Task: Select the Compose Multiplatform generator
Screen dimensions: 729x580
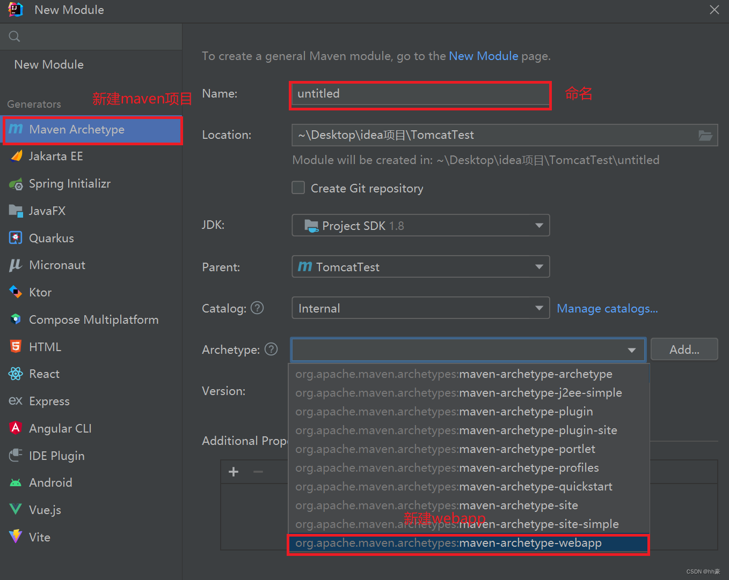Action: pyautogui.click(x=91, y=319)
